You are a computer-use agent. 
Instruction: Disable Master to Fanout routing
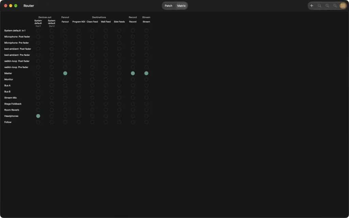[65, 73]
